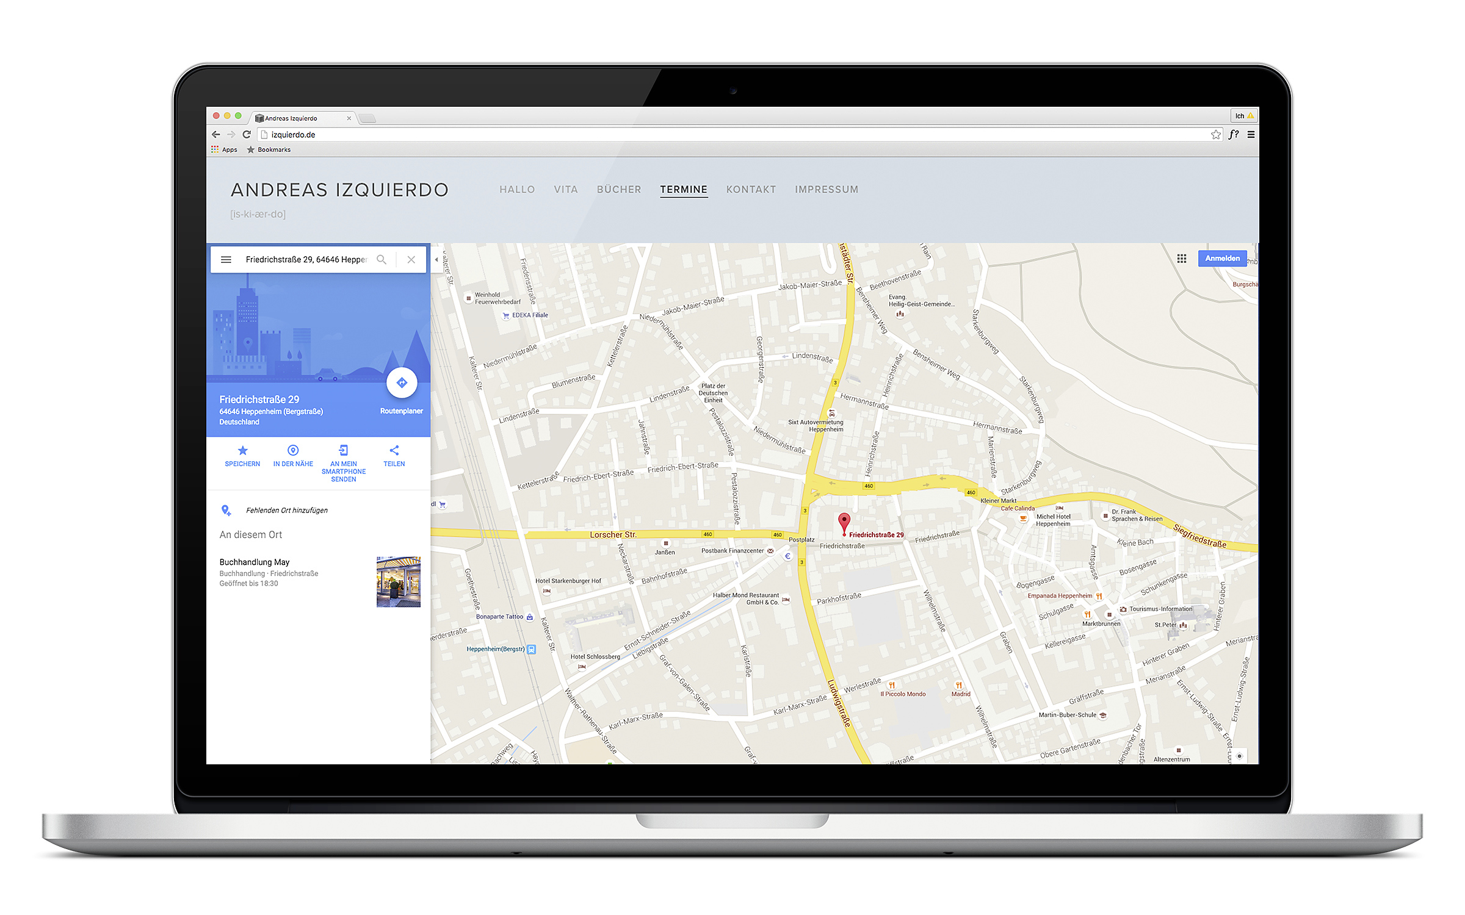
Task: Click the red Friedrichstraße 29 map pin
Action: point(844,523)
